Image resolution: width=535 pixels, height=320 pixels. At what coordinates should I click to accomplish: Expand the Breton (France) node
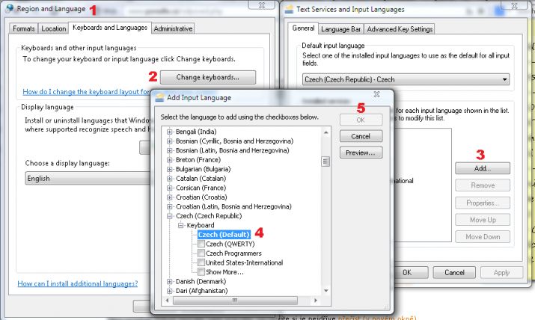(x=170, y=160)
